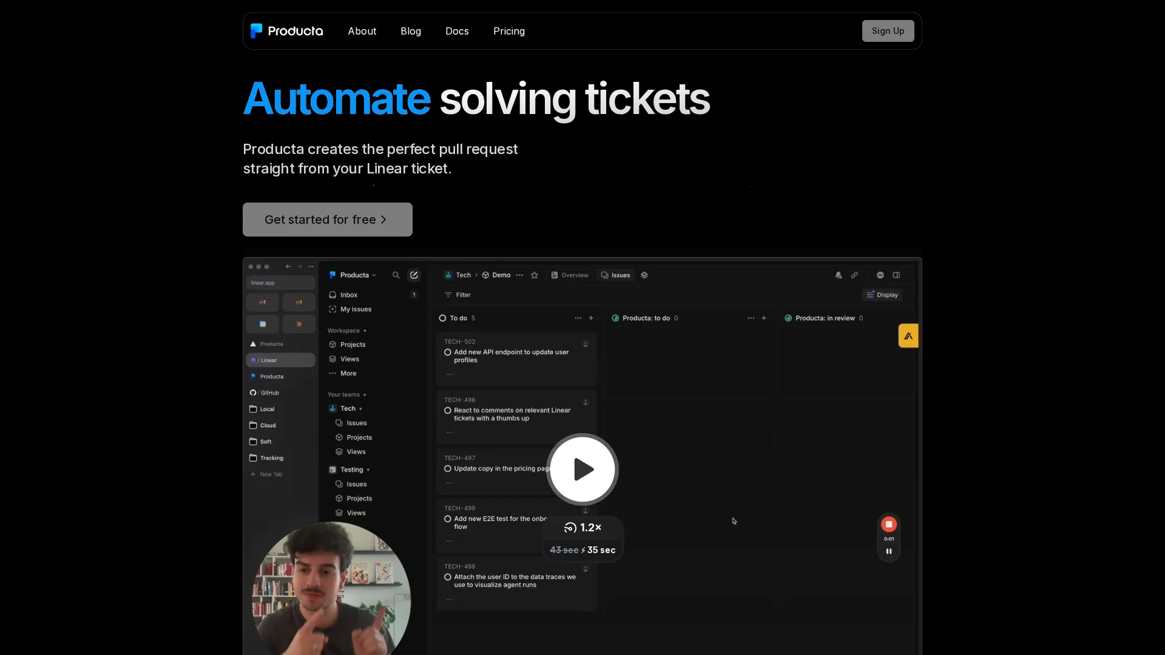The image size is (1165, 655).
Task: Add an issue to the To do column
Action: (591, 318)
